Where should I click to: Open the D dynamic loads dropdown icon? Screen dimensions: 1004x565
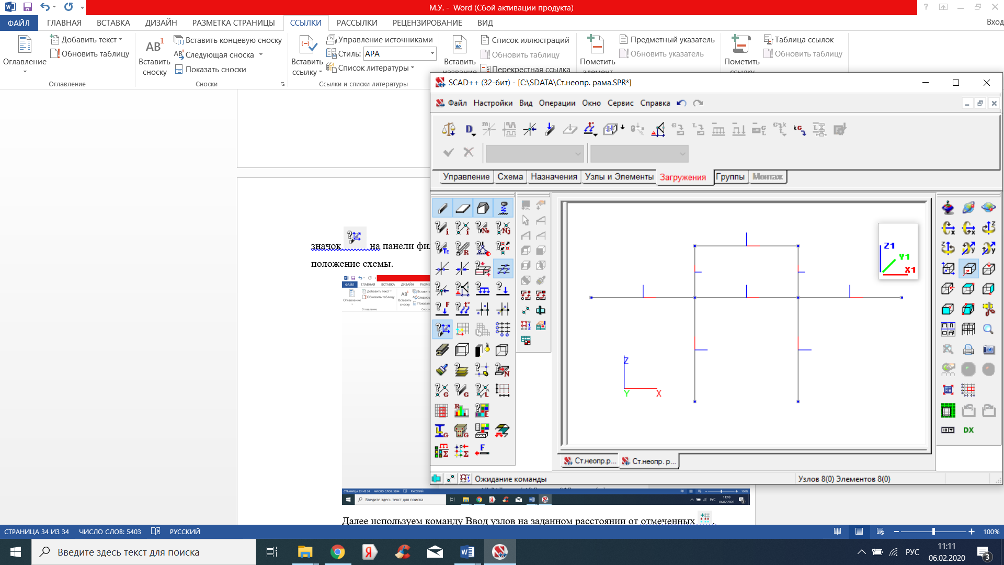tap(470, 129)
